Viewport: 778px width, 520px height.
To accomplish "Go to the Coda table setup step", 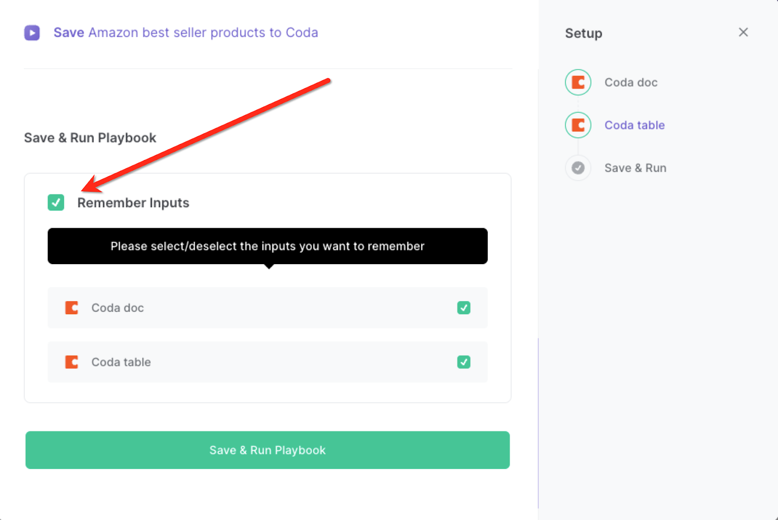I will (x=635, y=125).
